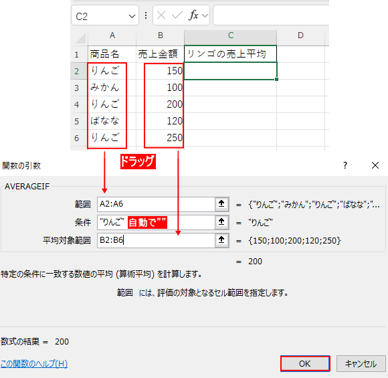
Task: Select row 3 header
Action: coord(77,88)
